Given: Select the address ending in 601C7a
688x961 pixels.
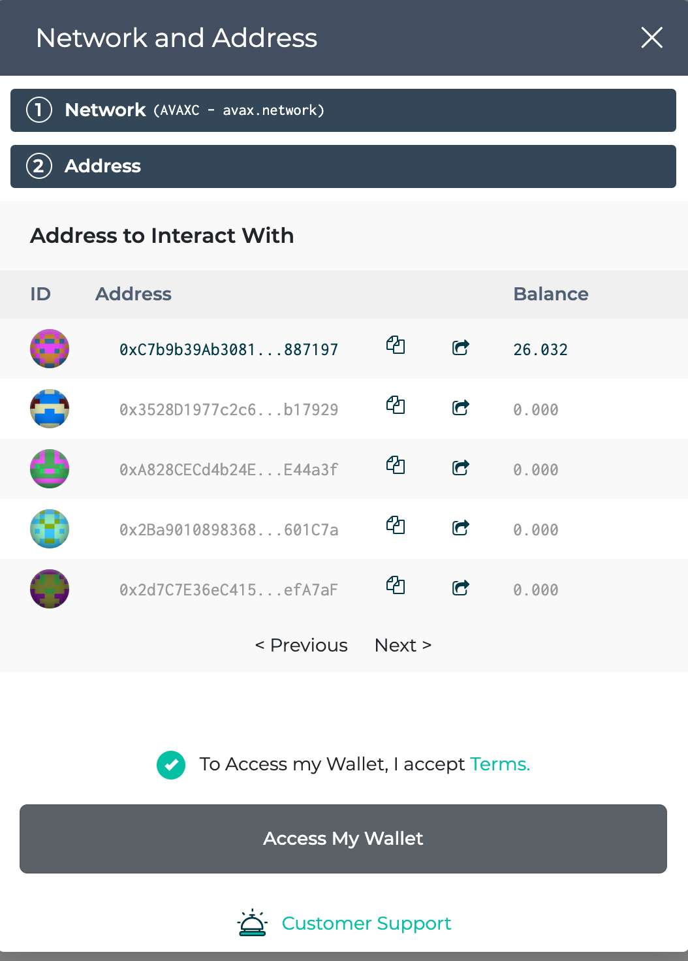Looking at the screenshot, I should (x=230, y=529).
